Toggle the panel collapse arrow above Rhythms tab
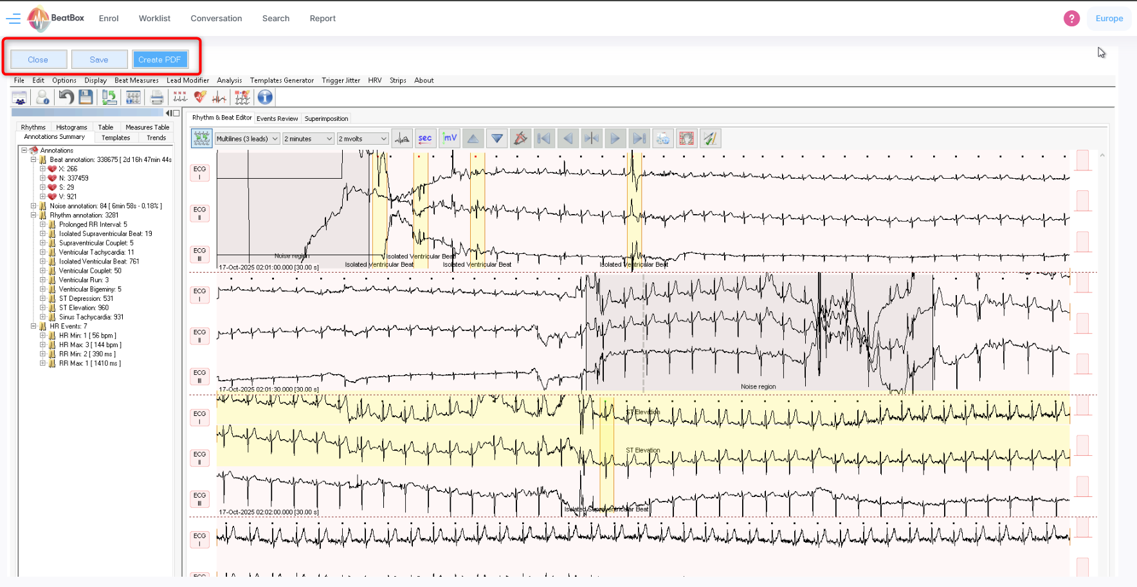The height and width of the screenshot is (587, 1137). coord(168,113)
